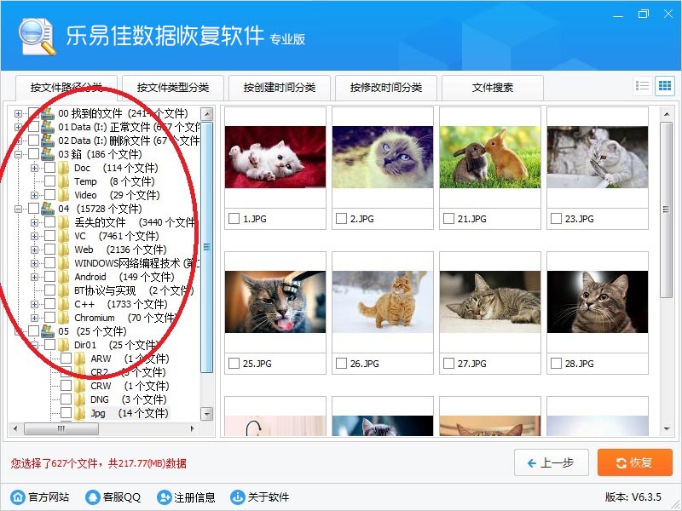682x511 pixels.
Task: Switch to thumbnail grid view
Action: tap(664, 86)
